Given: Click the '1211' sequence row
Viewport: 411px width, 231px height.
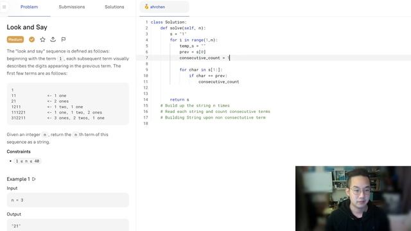Looking at the screenshot, I should [47, 107].
